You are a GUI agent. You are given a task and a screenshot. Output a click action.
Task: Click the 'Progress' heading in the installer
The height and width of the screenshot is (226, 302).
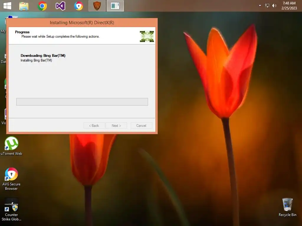point(22,32)
